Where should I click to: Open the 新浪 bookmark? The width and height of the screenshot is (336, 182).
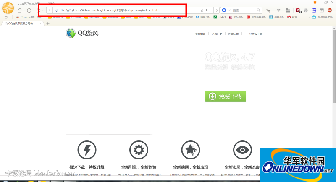point(292,17)
